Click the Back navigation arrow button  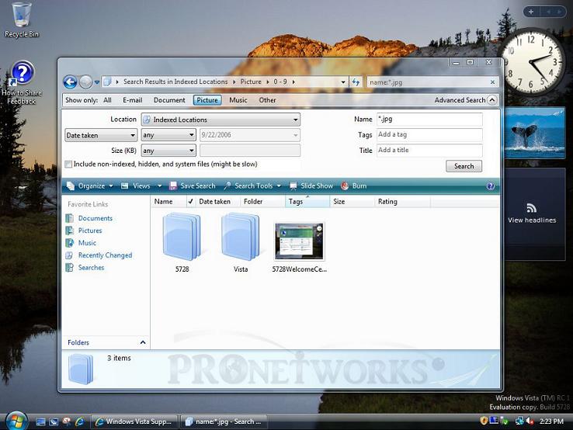click(x=70, y=81)
